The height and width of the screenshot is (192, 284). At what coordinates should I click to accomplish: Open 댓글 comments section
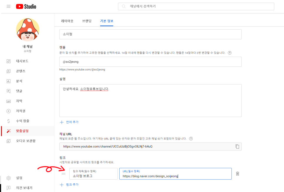(x=19, y=91)
